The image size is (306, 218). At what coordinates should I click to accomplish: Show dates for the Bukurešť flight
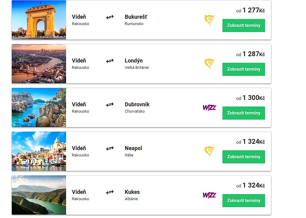coord(244,25)
